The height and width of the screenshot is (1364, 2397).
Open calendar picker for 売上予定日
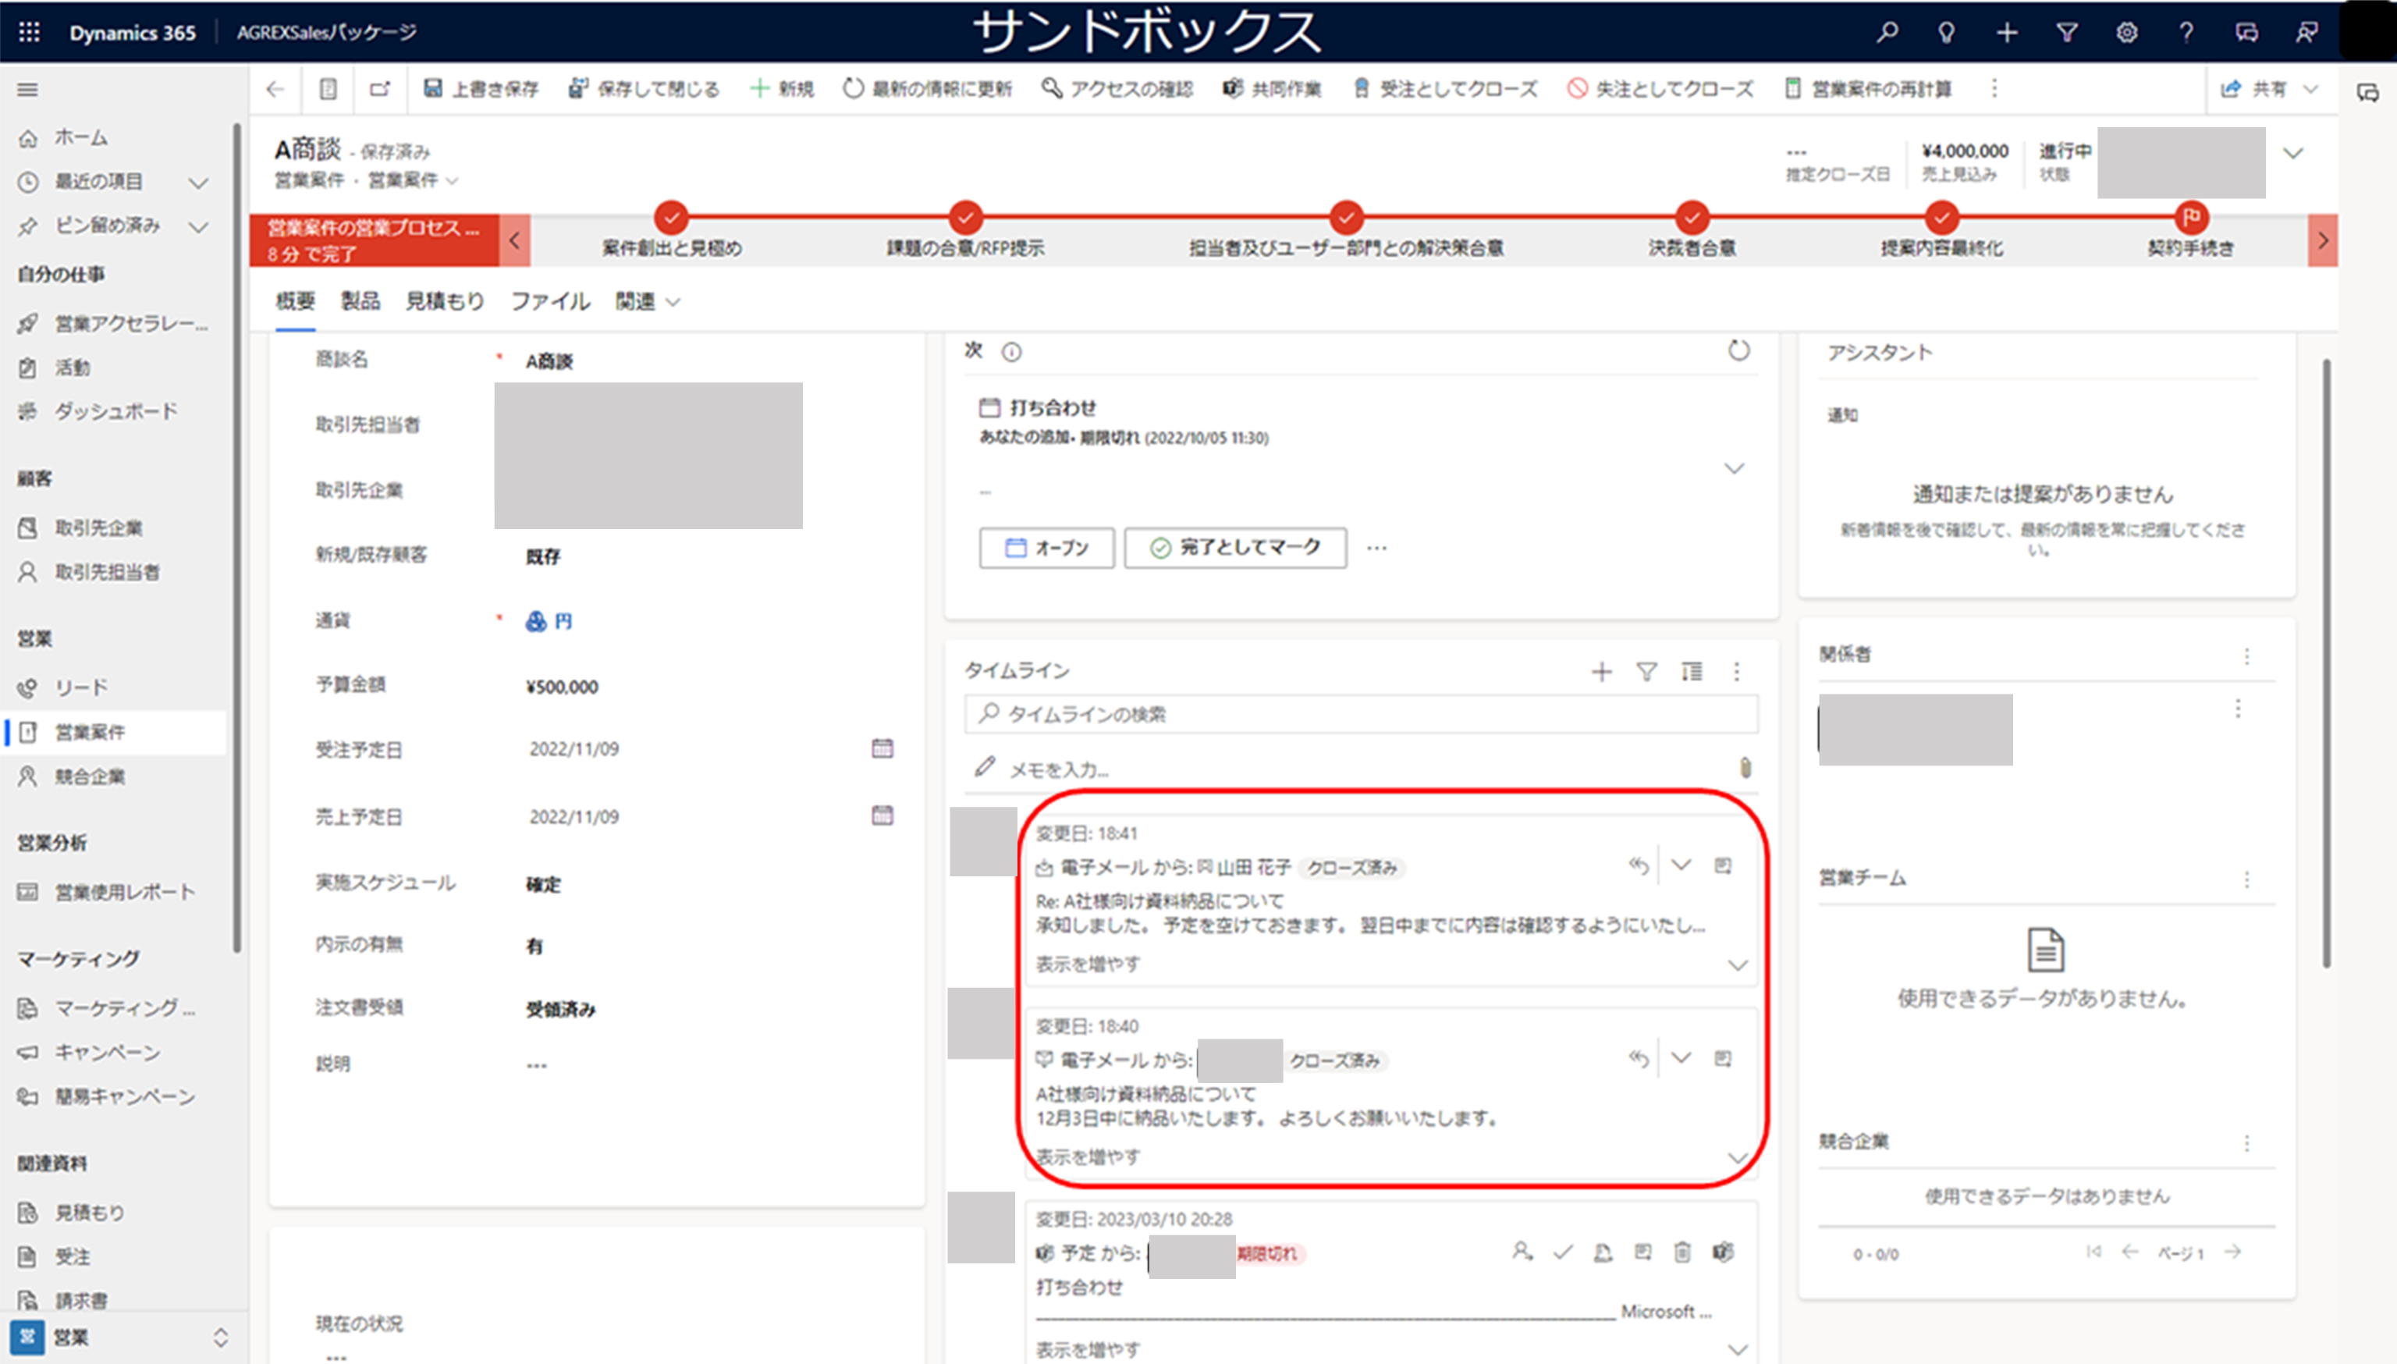882,815
